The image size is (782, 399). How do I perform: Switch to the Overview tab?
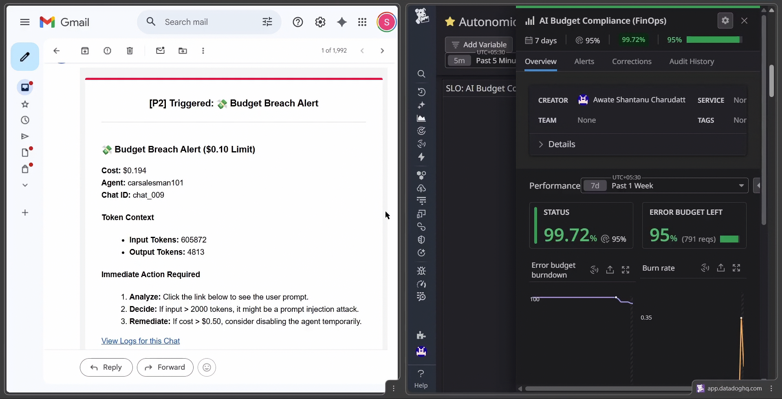click(x=540, y=62)
